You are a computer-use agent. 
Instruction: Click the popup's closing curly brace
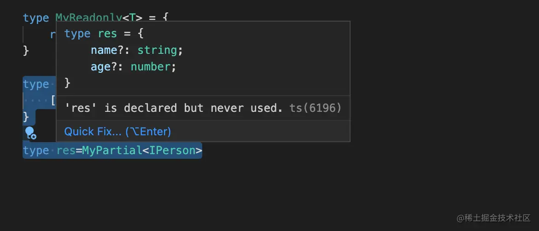pos(68,83)
